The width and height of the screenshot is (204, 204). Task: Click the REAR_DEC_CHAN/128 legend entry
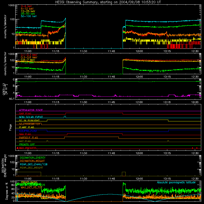point(34,164)
